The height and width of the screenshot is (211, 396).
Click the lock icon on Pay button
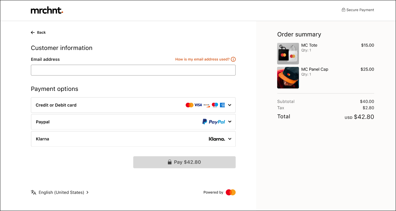pyautogui.click(x=170, y=162)
